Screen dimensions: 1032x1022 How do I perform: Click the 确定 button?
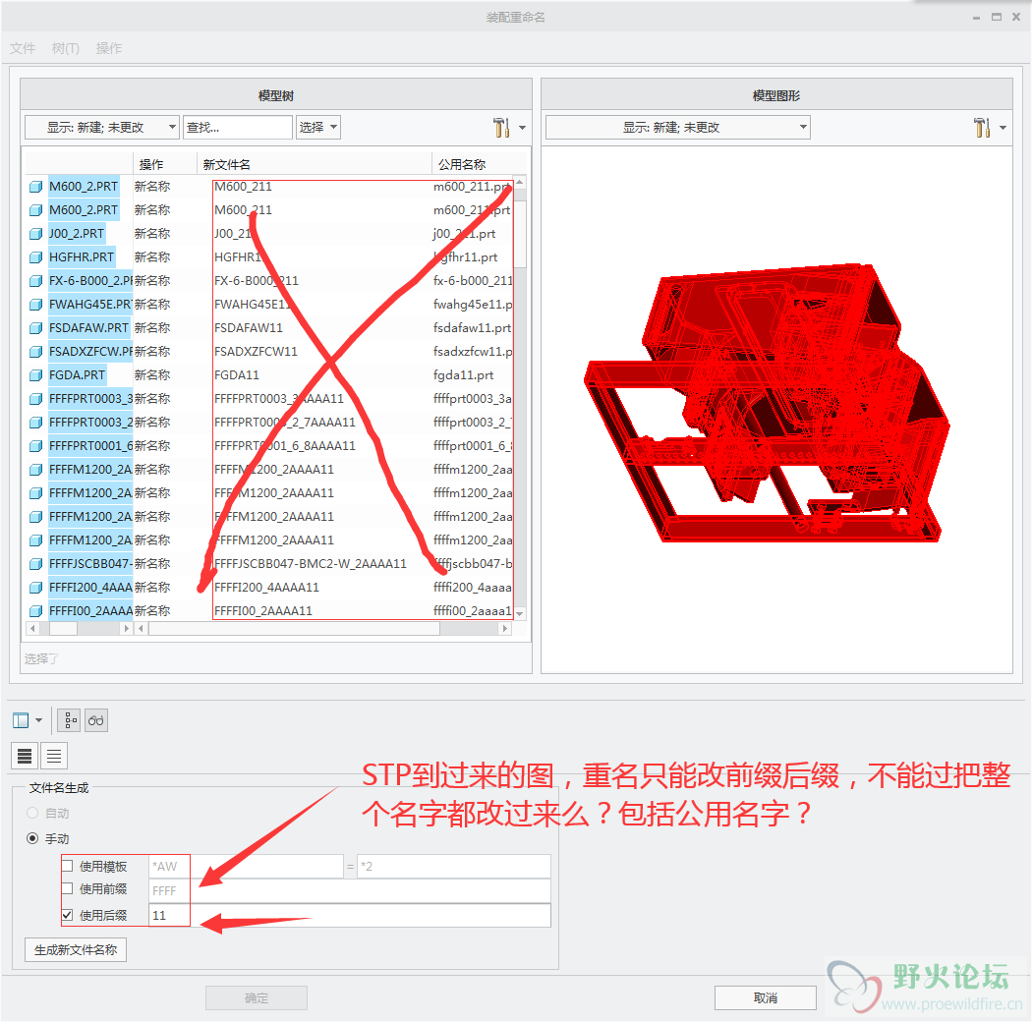coord(256,998)
